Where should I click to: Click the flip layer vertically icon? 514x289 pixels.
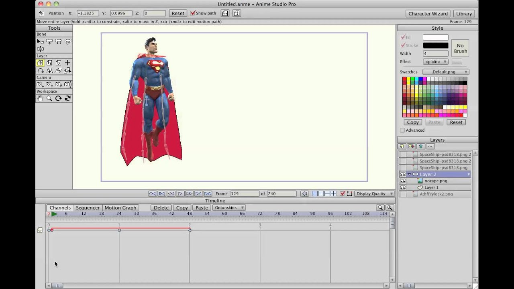pyautogui.click(x=237, y=13)
